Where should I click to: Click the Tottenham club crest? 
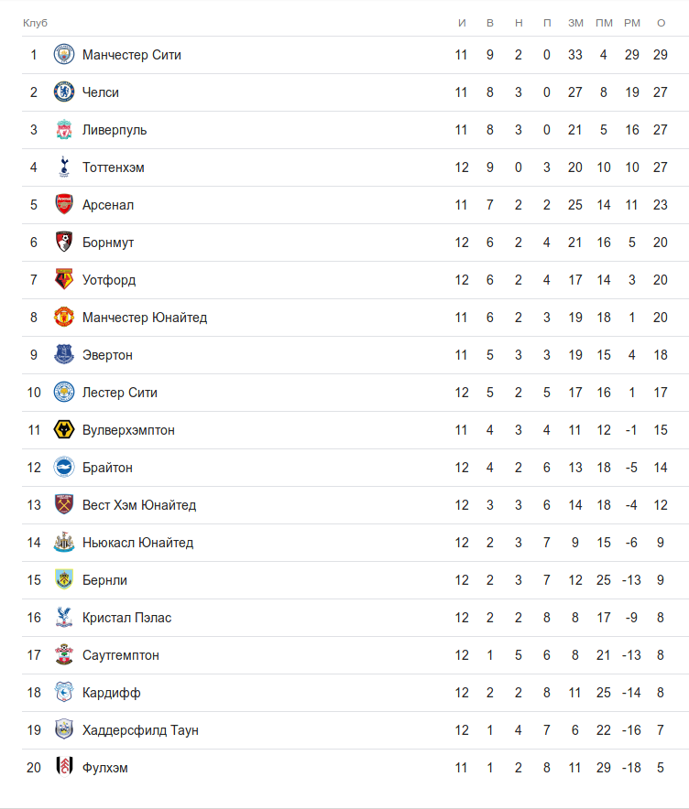64,167
